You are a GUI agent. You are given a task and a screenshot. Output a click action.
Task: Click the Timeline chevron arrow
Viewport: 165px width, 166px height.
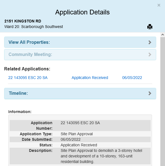[150, 93]
